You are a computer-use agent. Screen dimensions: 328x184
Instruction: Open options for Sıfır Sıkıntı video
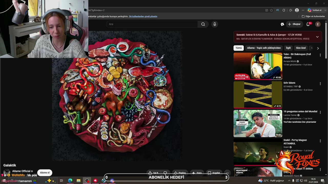coord(320,84)
